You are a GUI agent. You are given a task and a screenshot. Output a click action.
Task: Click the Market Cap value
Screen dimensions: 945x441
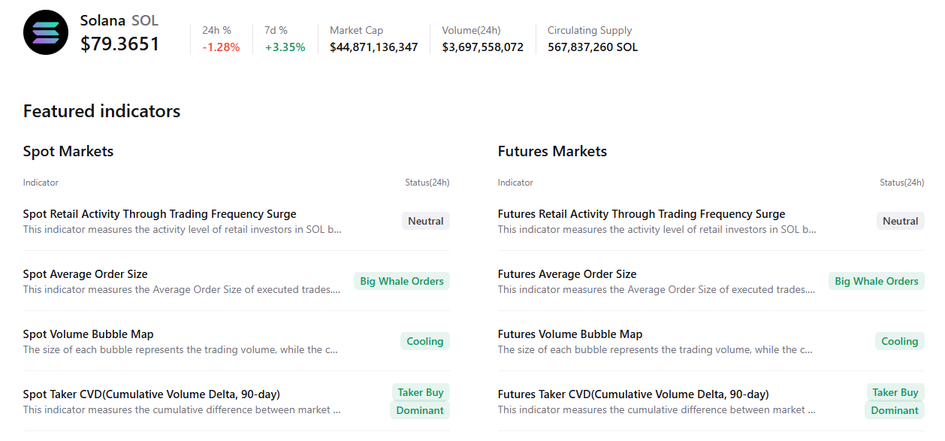pyautogui.click(x=373, y=47)
